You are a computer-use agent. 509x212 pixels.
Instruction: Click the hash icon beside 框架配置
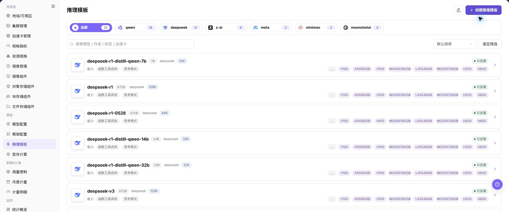(8, 134)
